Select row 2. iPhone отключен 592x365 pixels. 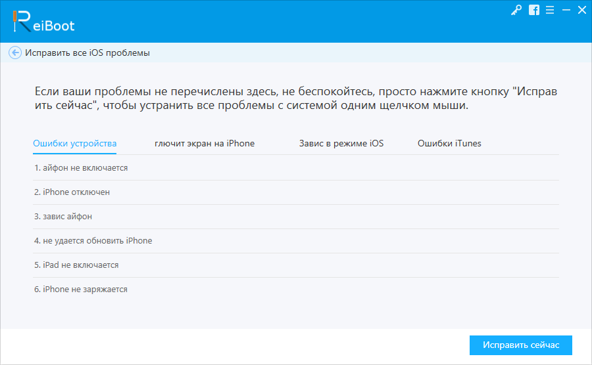[296, 192]
